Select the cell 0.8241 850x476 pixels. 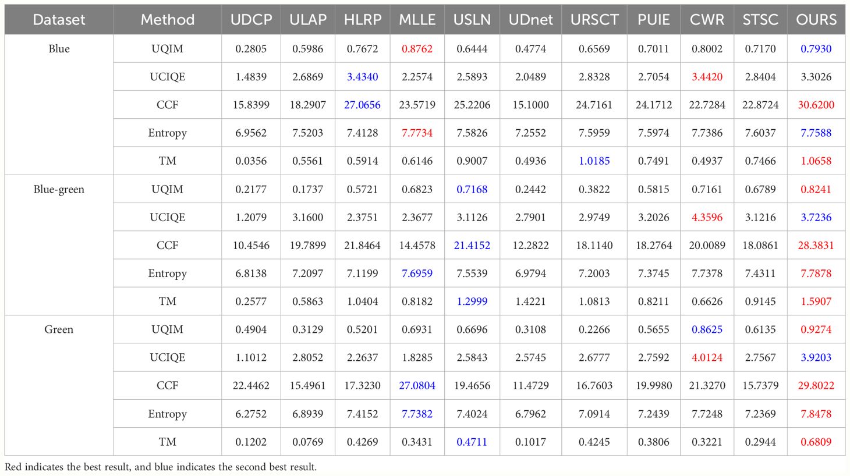[816, 190]
